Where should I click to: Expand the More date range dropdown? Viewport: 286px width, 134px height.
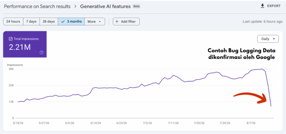point(95,21)
